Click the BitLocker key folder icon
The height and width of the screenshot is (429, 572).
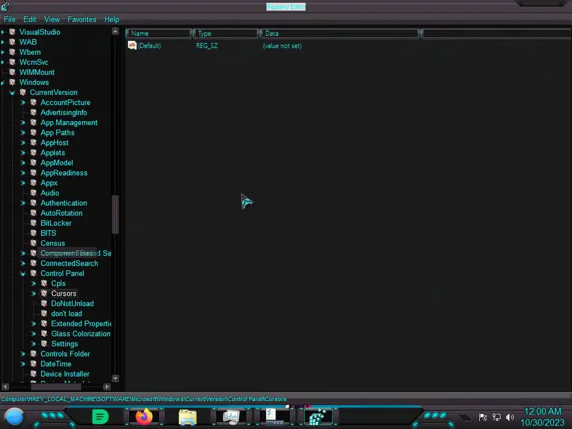pos(34,223)
